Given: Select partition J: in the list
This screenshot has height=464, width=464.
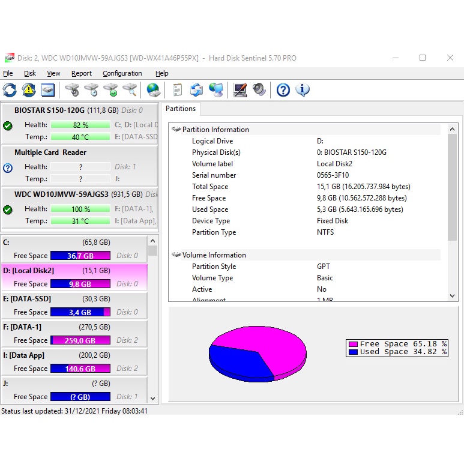Looking at the screenshot, I should [74, 390].
